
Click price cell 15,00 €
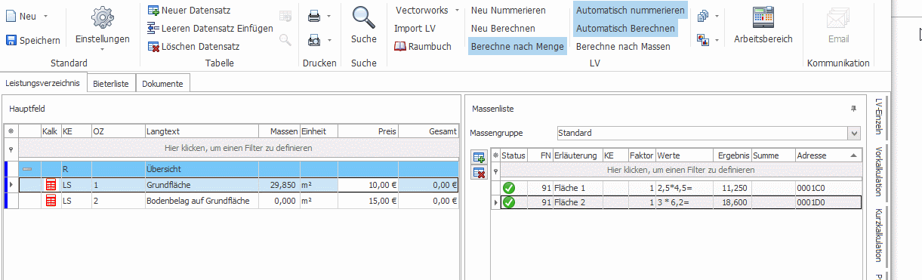(x=368, y=201)
